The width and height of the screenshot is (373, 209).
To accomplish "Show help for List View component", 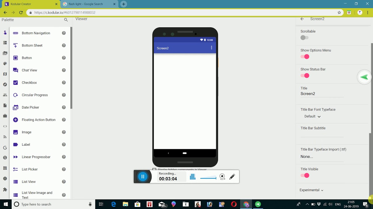I will tap(64, 182).
